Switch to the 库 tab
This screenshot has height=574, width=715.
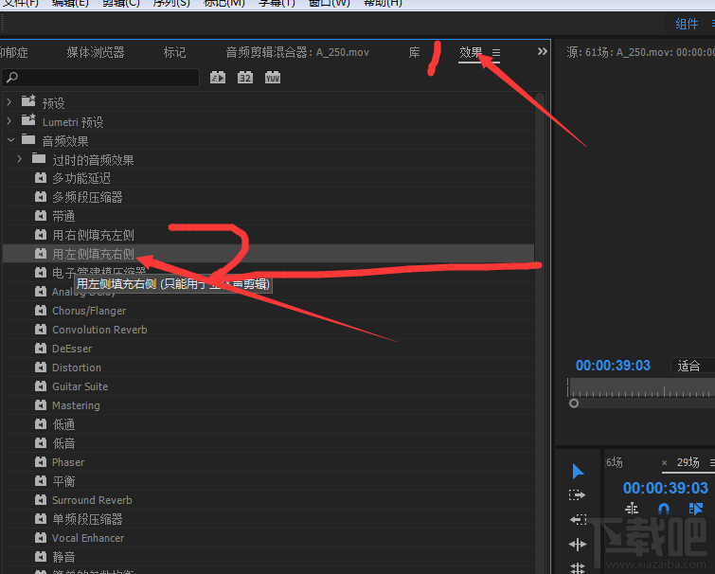[x=414, y=52]
